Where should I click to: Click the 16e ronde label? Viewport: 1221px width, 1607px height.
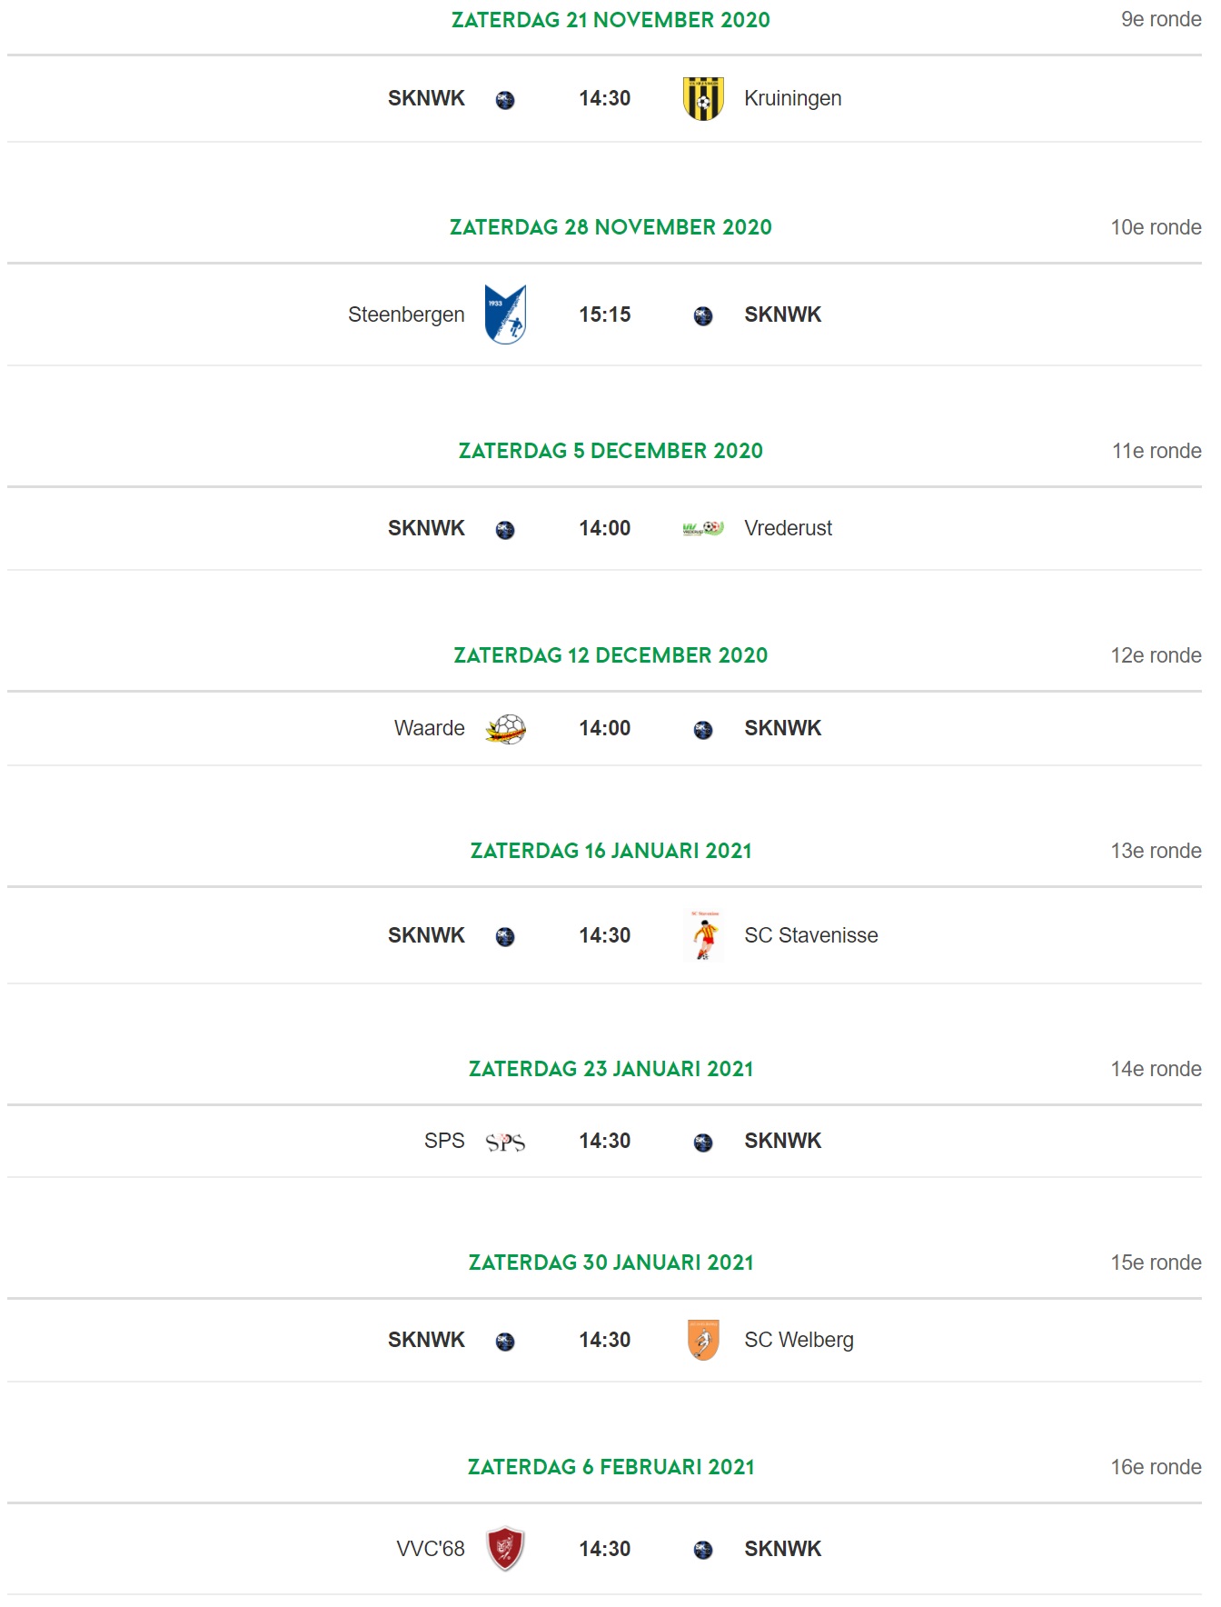(1156, 1467)
